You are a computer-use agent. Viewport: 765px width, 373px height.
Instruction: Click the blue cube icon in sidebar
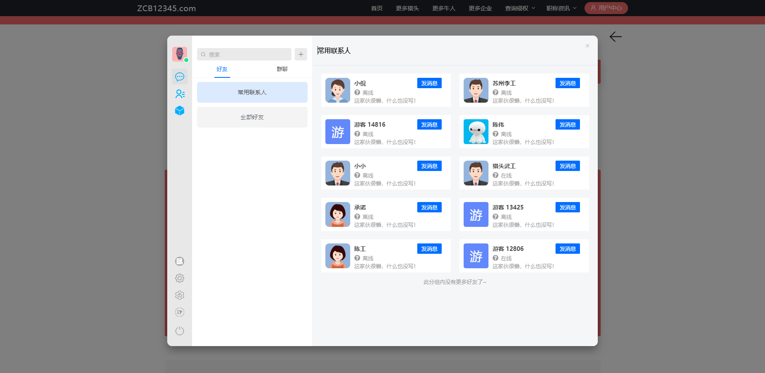180,111
